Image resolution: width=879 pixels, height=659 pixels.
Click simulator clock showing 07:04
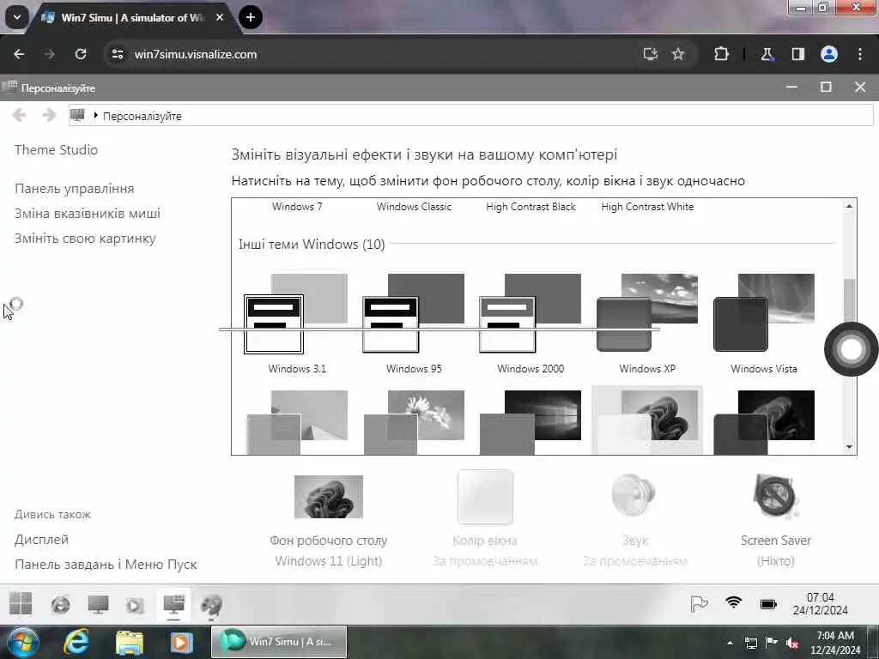pos(820,603)
